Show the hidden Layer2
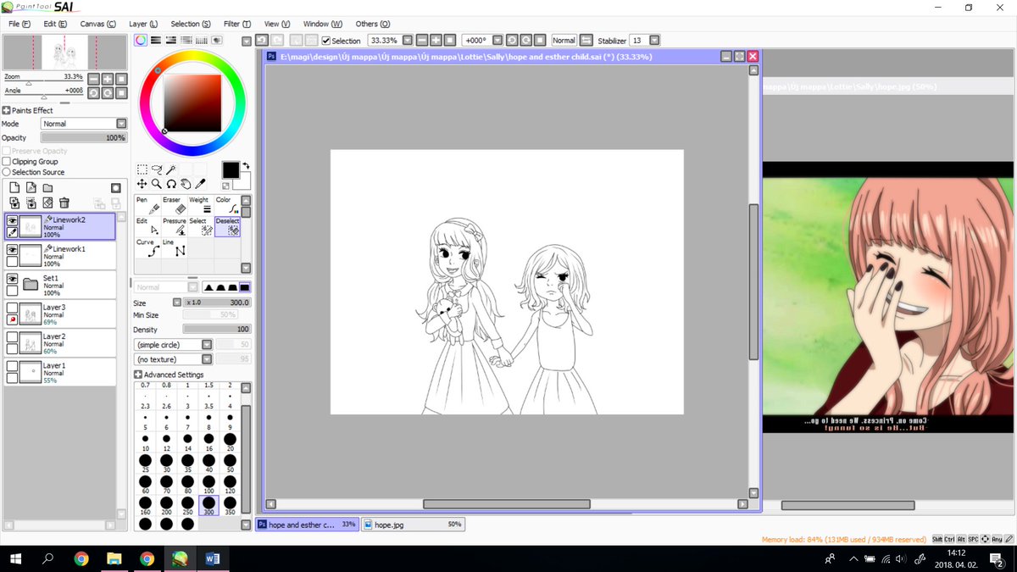1017x572 pixels. pyautogui.click(x=13, y=336)
